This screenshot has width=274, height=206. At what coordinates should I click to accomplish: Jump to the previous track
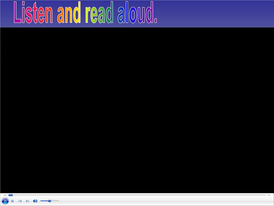(20, 201)
